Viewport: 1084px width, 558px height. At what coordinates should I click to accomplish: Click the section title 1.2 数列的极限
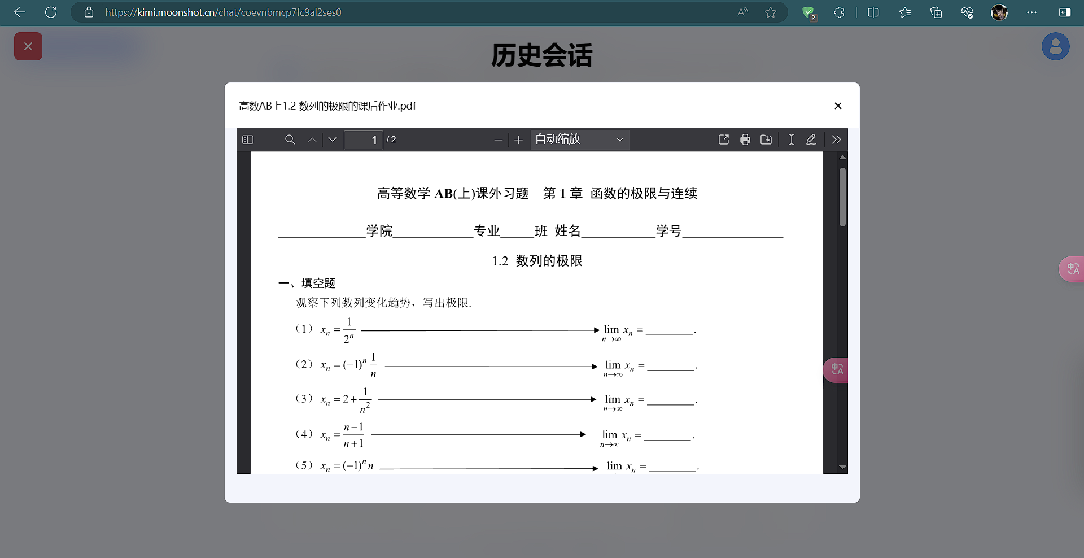click(x=537, y=261)
